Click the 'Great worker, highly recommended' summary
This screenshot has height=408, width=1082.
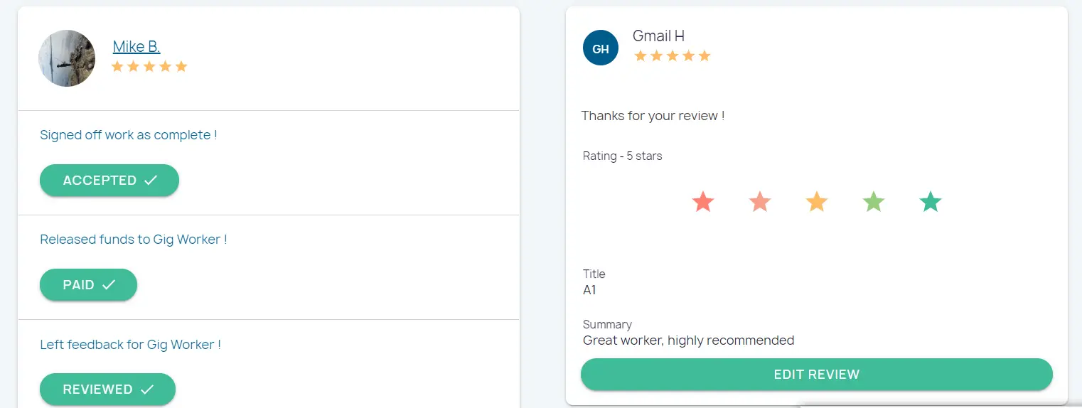[x=688, y=340]
